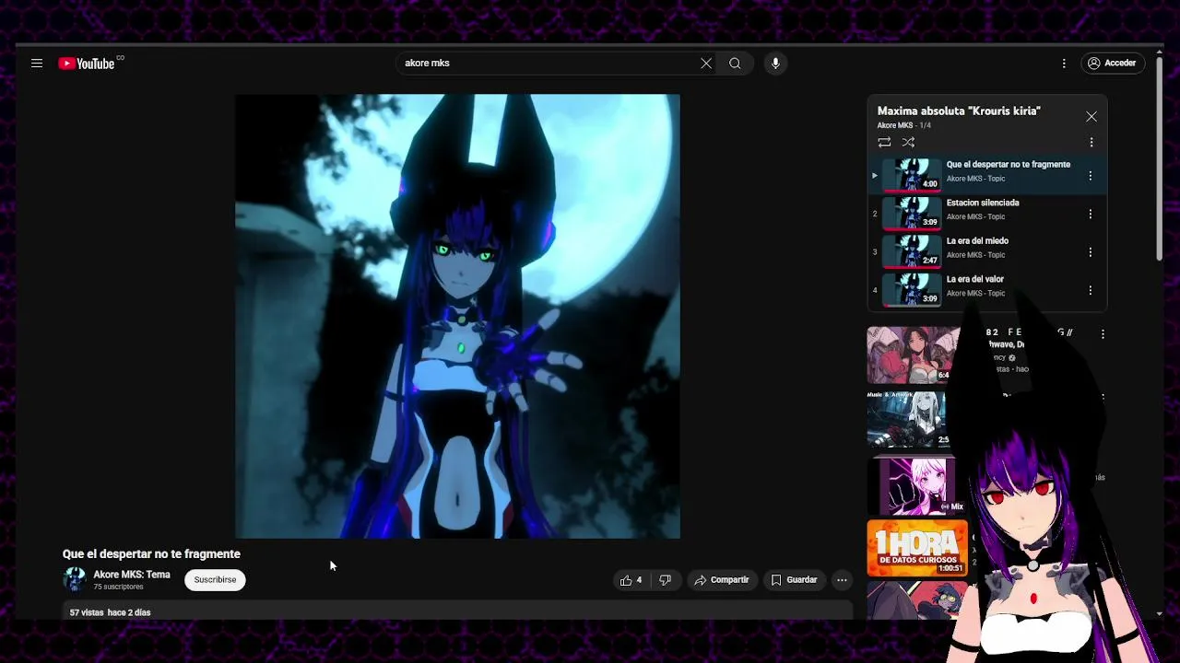Open Akore MKS: Tema channel link
The width and height of the screenshot is (1180, 663).
tap(132, 575)
